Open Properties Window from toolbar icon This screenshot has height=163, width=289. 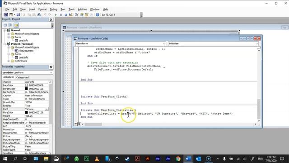point(81,14)
